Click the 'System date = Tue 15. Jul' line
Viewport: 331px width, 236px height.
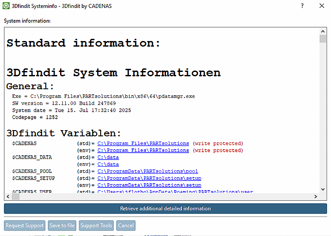pyautogui.click(x=71, y=110)
